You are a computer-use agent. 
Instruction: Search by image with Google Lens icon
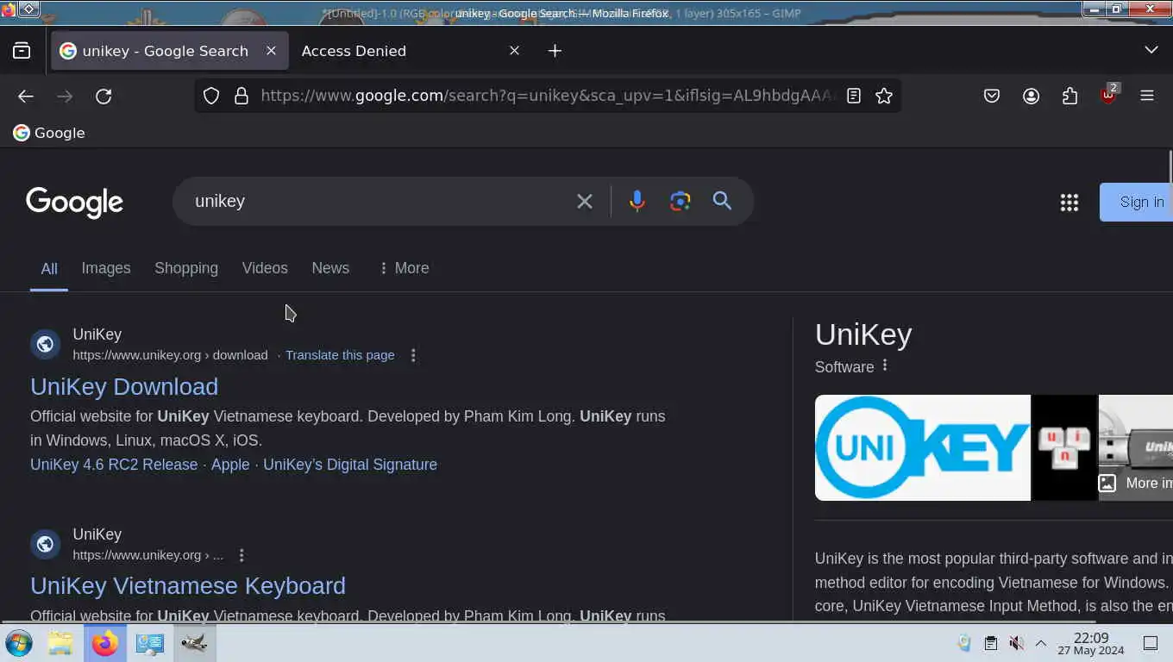(681, 201)
